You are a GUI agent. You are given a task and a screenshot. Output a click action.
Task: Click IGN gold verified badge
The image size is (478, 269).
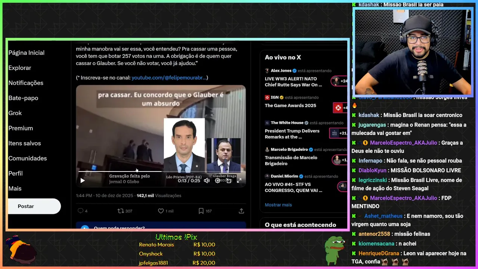(x=282, y=98)
